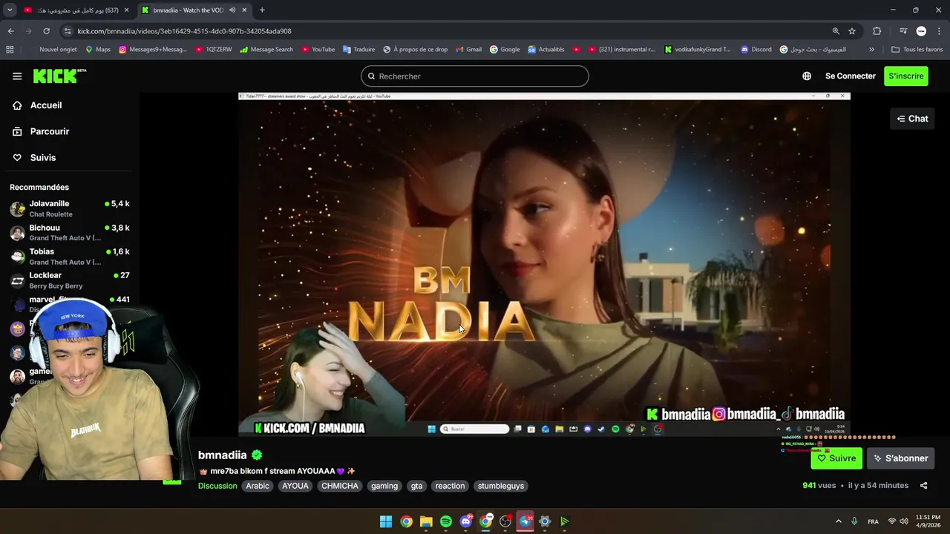950x534 pixels.
Task: Open the Chrome apps grid icon
Action: tap(10, 50)
